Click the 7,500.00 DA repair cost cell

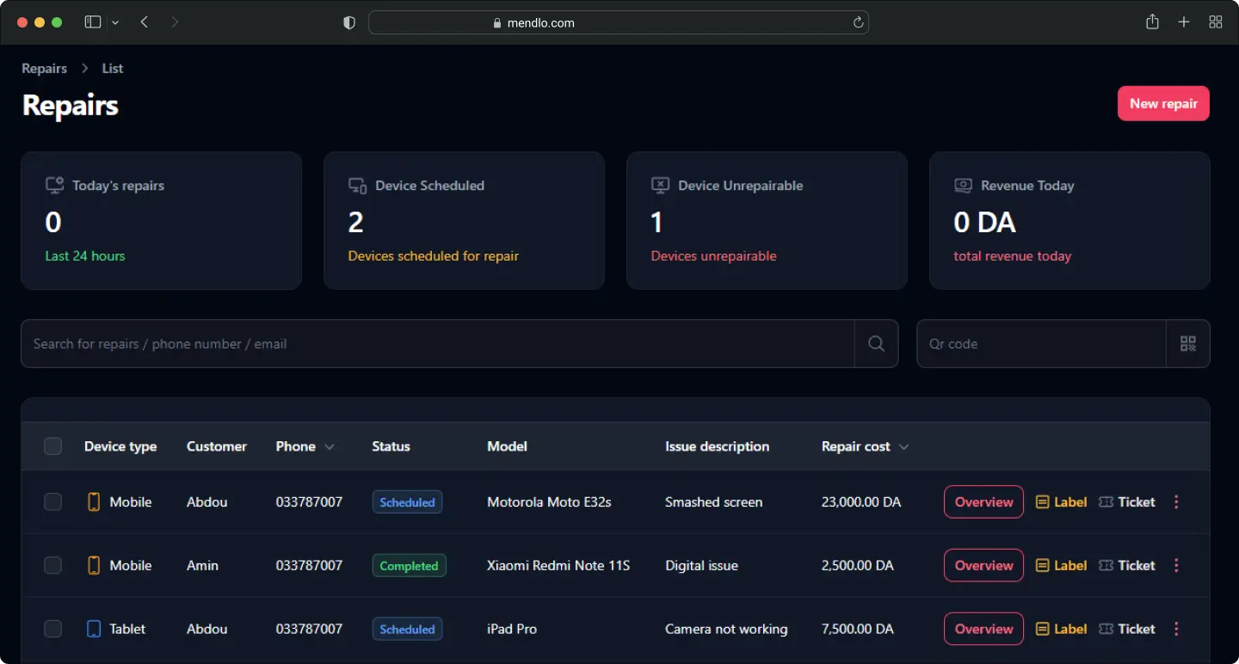[x=858, y=629]
